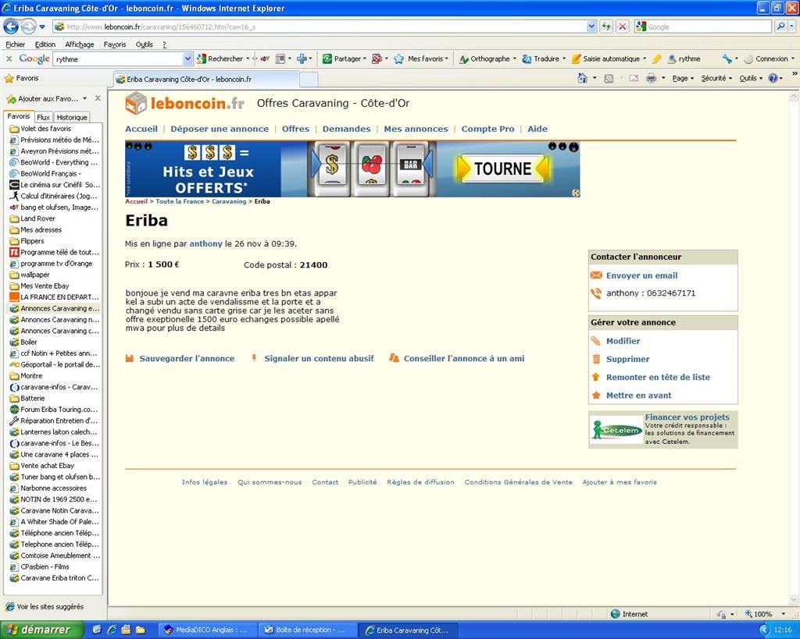
Task: Click the Help question mark icon
Action: (x=773, y=78)
